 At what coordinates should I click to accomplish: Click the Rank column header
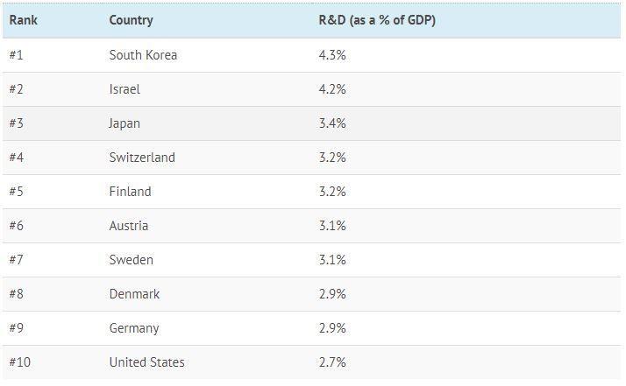coord(23,20)
